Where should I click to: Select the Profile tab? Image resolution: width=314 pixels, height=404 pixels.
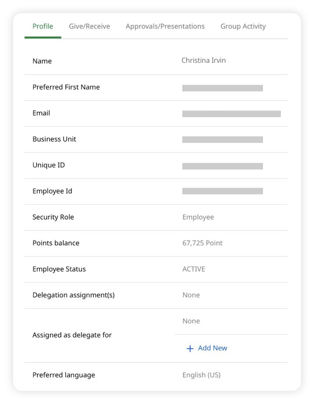(x=42, y=26)
